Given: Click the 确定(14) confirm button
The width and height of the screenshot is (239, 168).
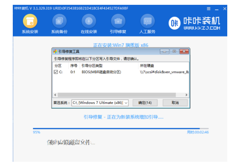Looking at the screenshot, I should 145,103.
